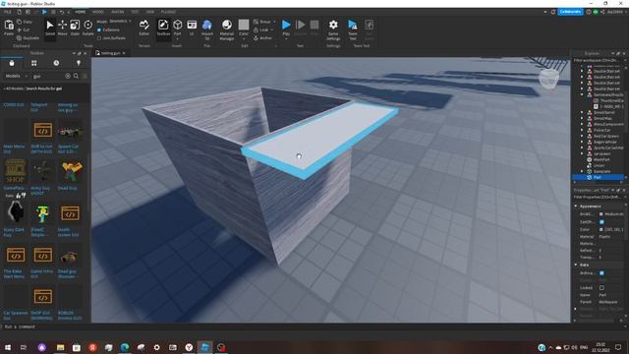The image size is (629, 354).
Task: Activate the Rotate tool
Action: [x=87, y=29]
